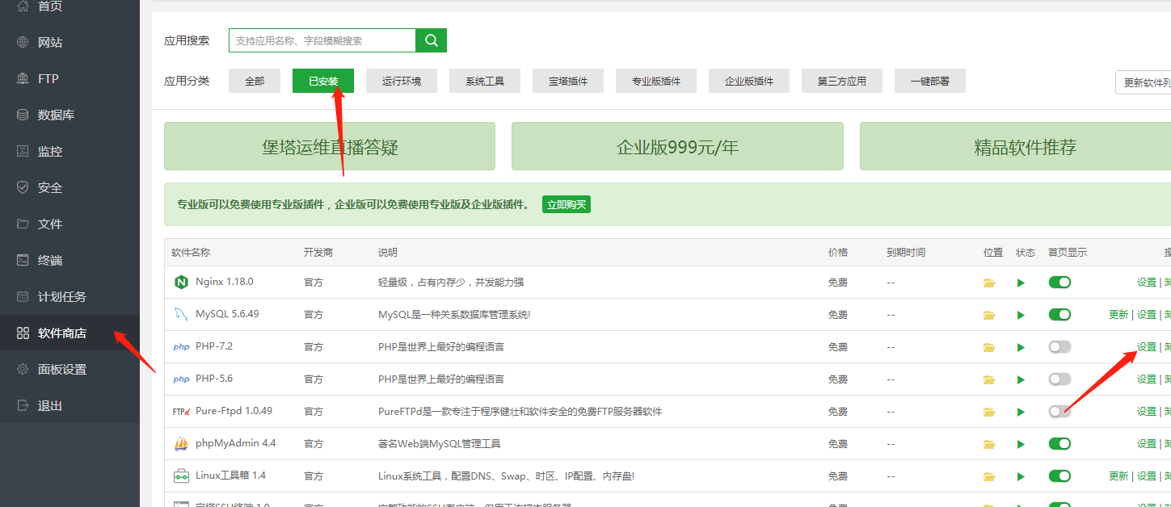Open 设置 for phpMyAdmin 4.4
1171x507 pixels.
[1147, 444]
